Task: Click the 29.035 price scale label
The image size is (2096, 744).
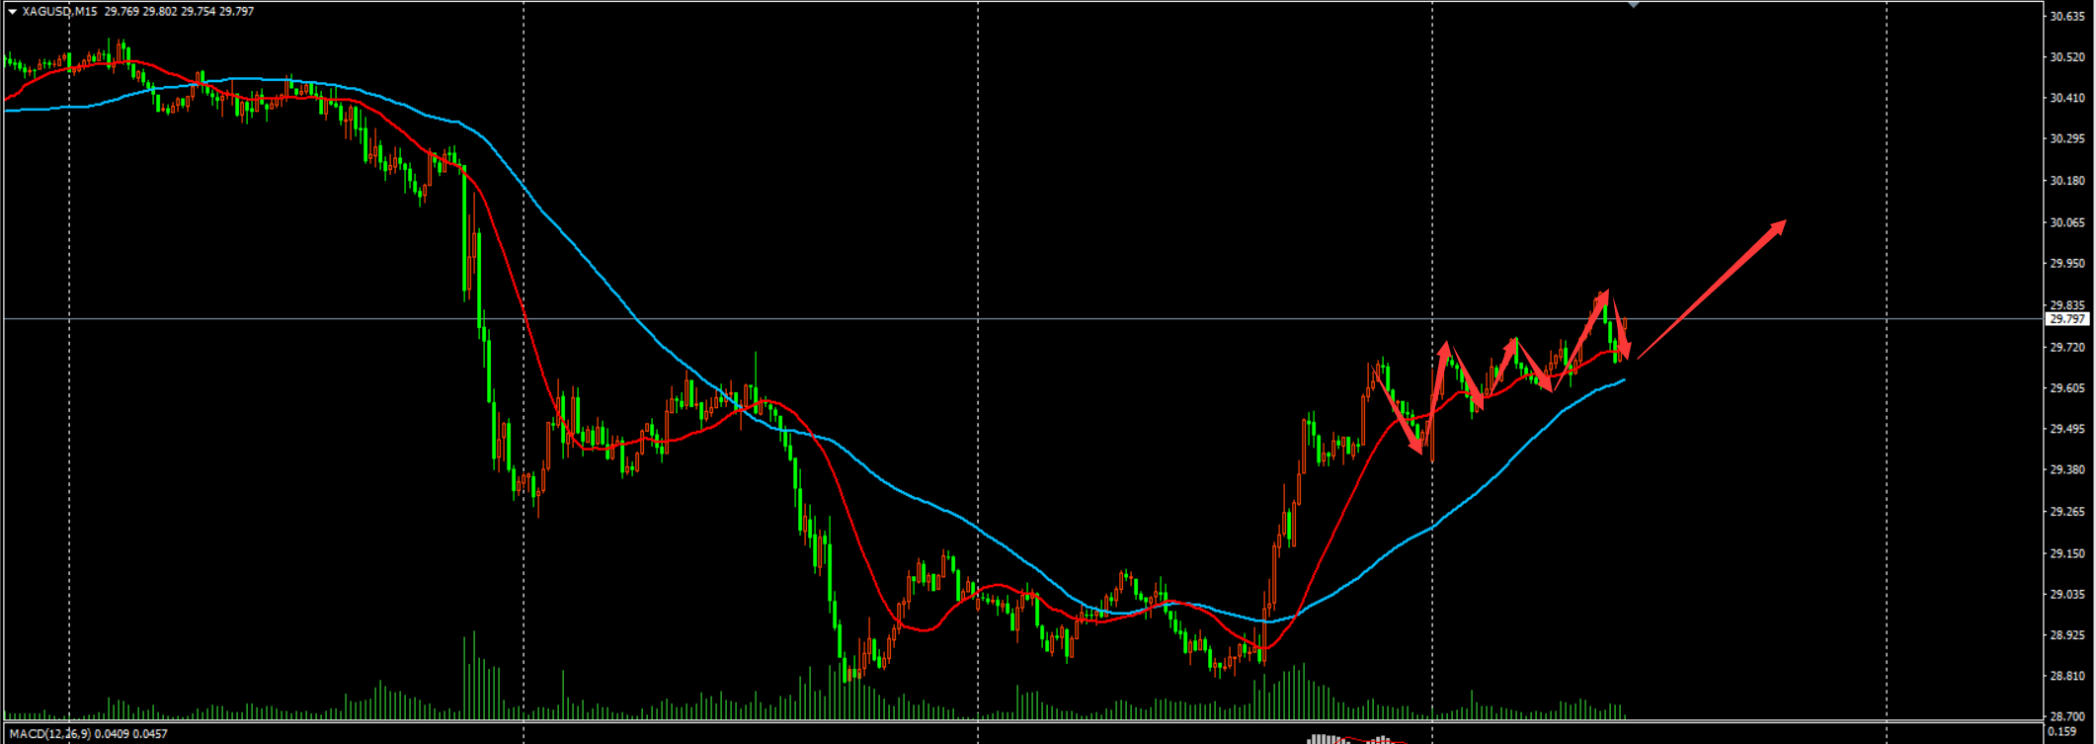Action: tap(2066, 594)
